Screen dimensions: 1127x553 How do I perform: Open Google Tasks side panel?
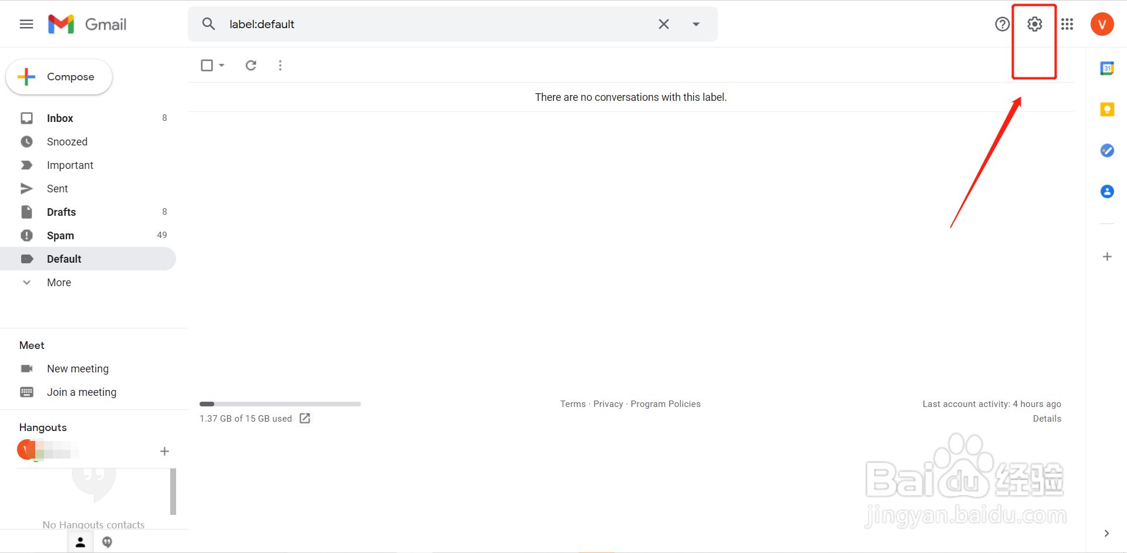tap(1107, 151)
